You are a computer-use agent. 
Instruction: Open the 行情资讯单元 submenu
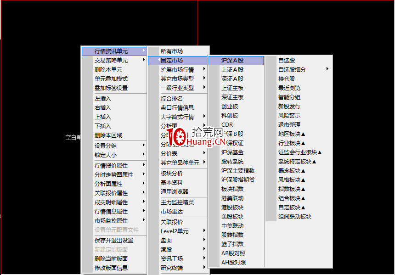pos(114,51)
